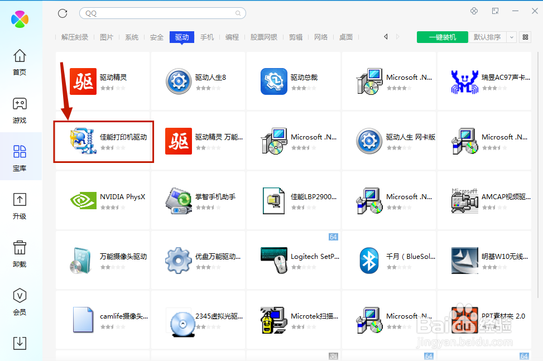Click the 驱动人生 网卡版 icon
This screenshot has width=543, height=361.
[x=369, y=141]
